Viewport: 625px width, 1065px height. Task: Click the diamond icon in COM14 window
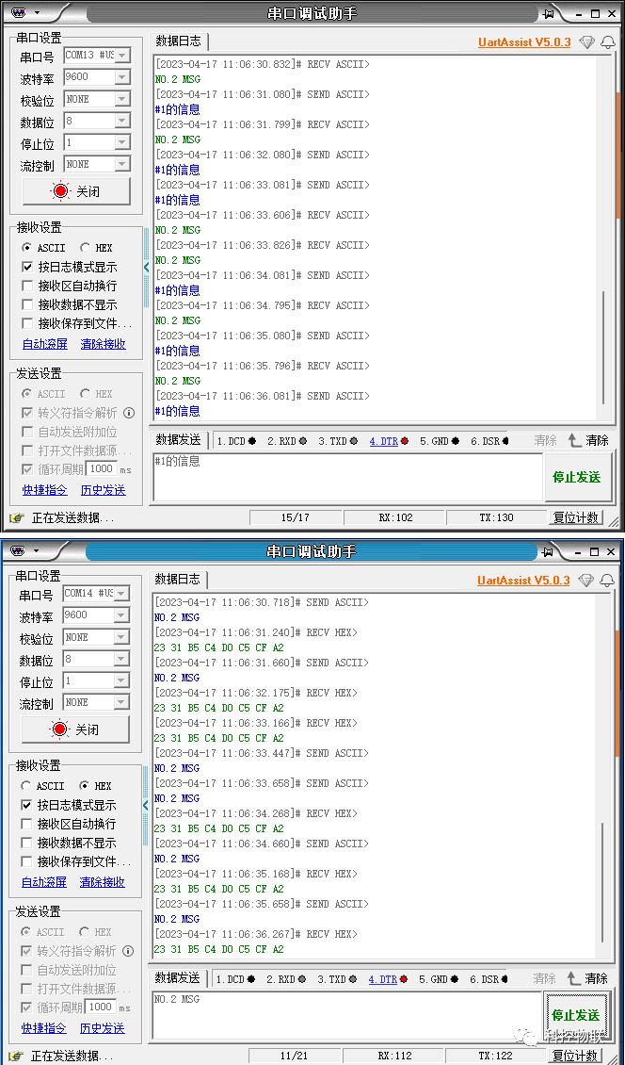click(587, 580)
